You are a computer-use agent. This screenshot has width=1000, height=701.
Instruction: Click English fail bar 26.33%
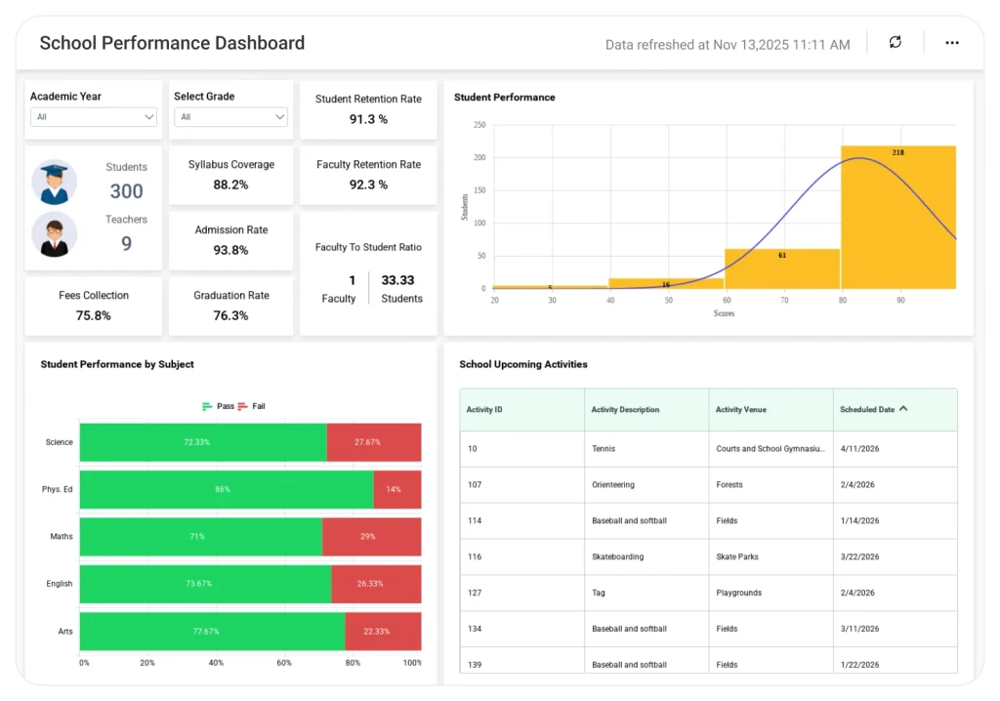[x=376, y=584]
